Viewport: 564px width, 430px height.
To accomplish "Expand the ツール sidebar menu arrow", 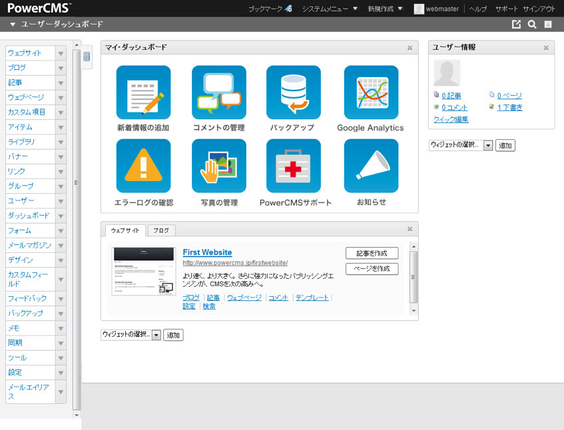I will (61, 357).
